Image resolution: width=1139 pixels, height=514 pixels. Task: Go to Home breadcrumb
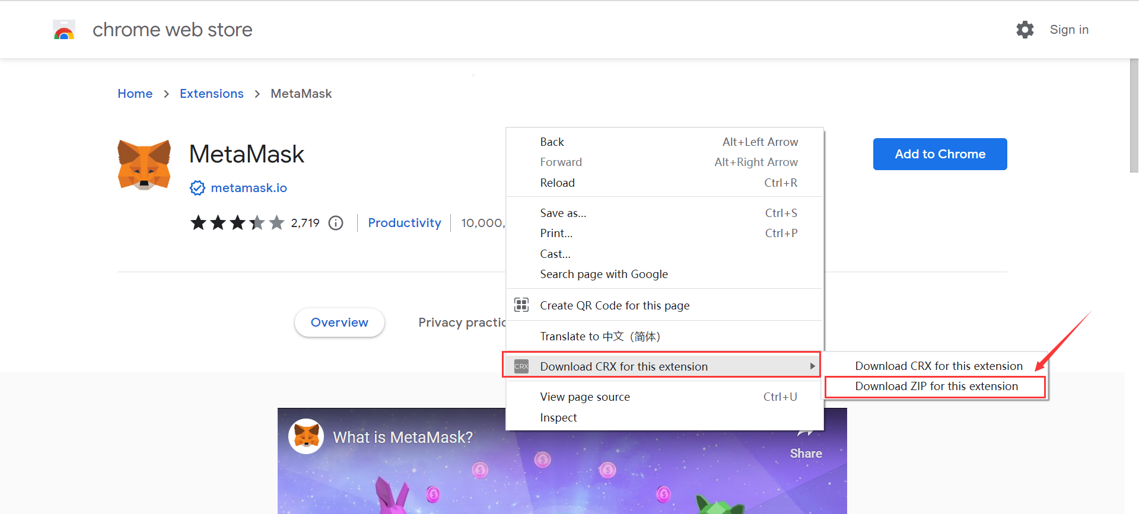[135, 94]
